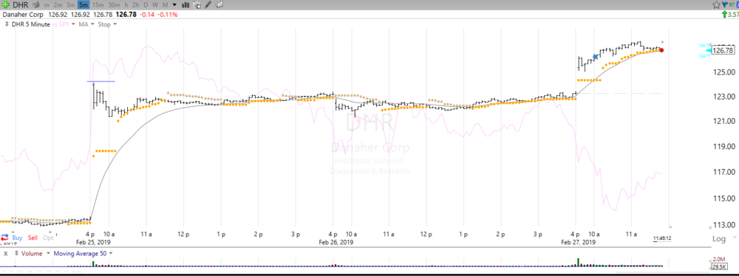Open the bar chart style icon
Screen dimensions: 739x276
[x=185, y=5]
